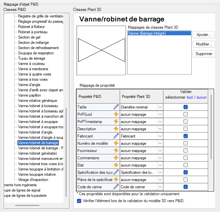Open the Plant 3D property dropdown for PnPTimestamp
220x212 pixels.
[160, 122]
